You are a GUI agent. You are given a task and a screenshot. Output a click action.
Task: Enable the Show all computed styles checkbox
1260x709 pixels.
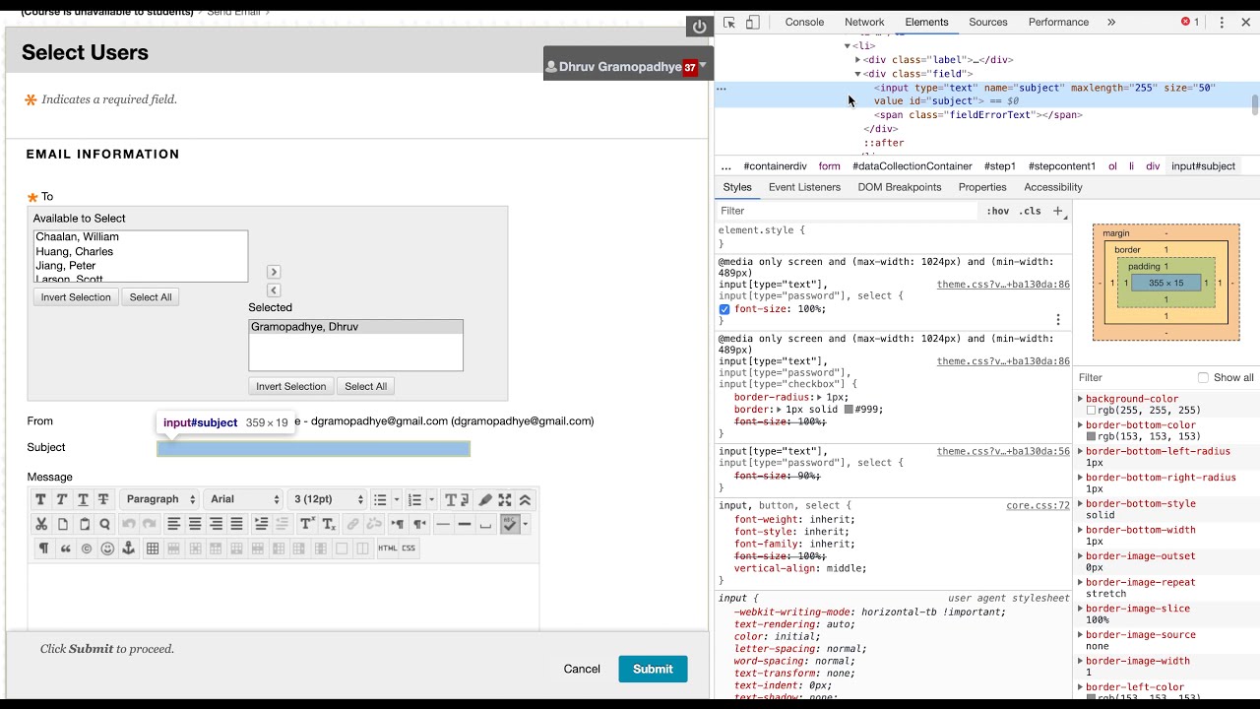click(1203, 377)
